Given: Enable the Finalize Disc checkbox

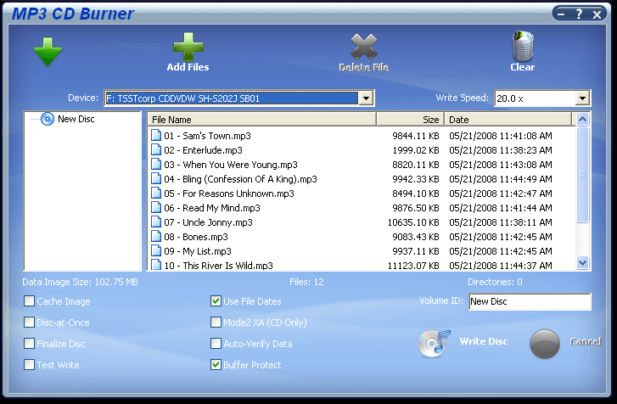Looking at the screenshot, I should coord(29,344).
